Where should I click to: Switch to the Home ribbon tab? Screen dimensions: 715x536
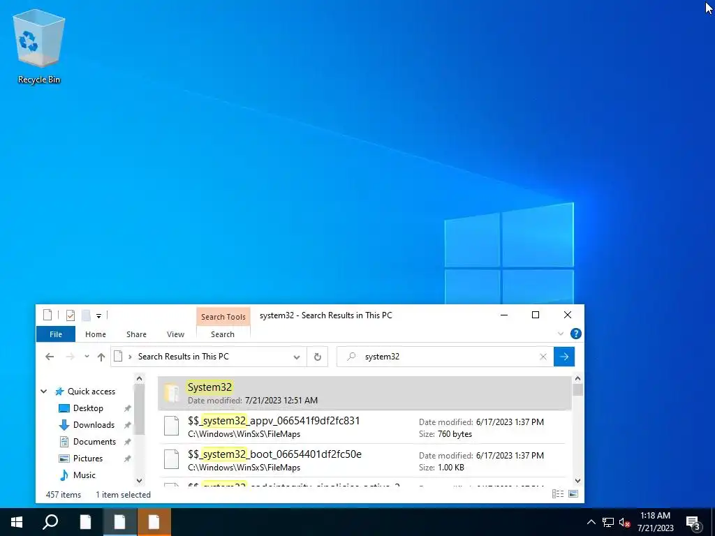click(95, 334)
